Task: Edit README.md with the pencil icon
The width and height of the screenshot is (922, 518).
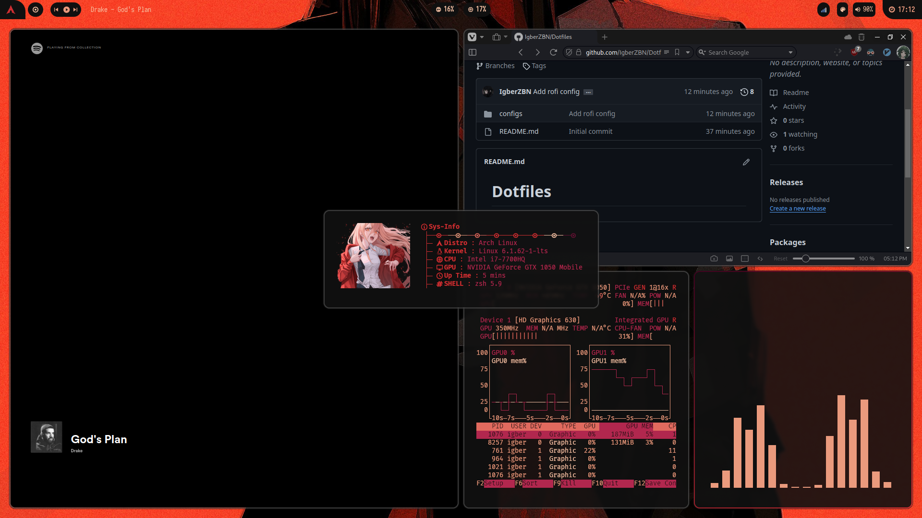Action: (746, 162)
